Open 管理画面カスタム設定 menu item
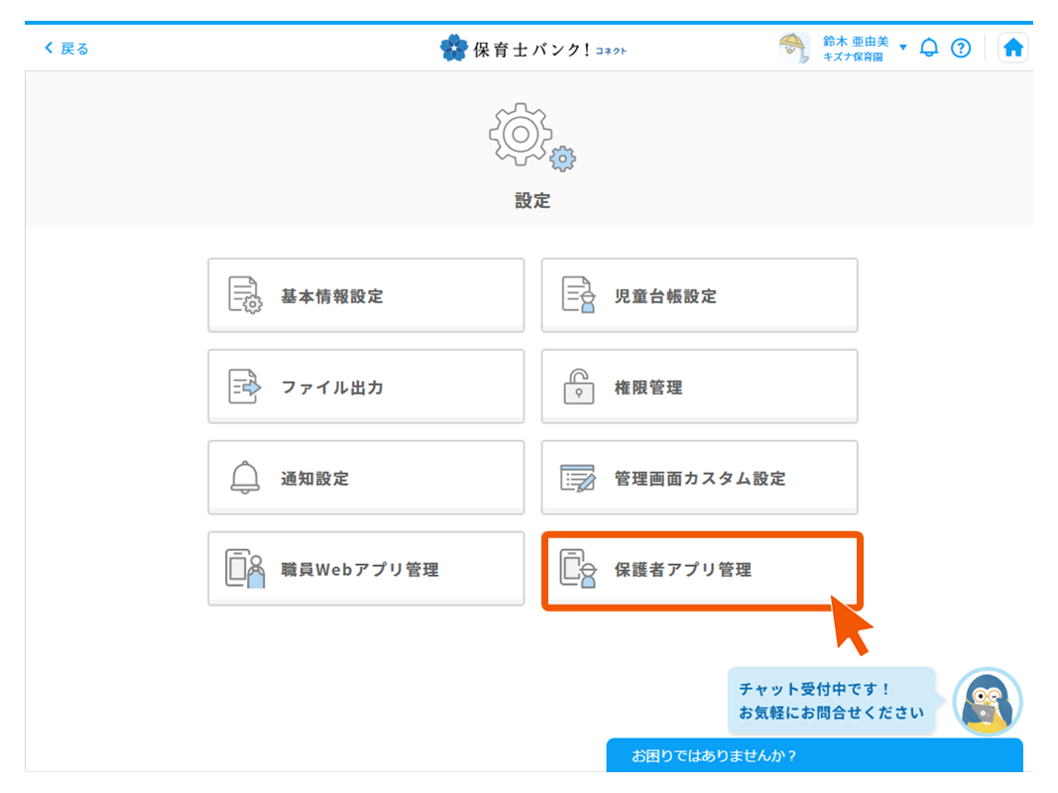Screen dimensions: 1058x793 [x=699, y=478]
